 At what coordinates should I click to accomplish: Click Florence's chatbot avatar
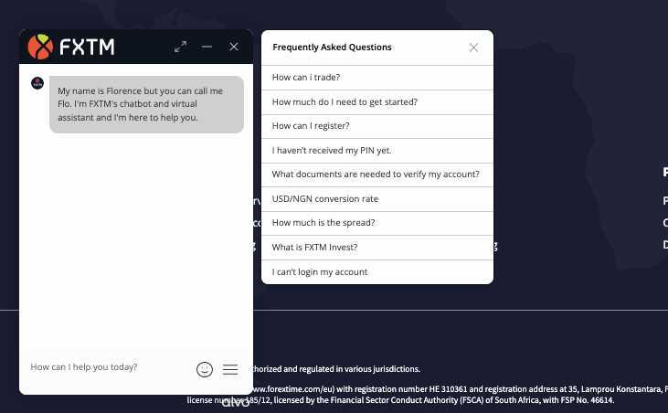coord(37,82)
